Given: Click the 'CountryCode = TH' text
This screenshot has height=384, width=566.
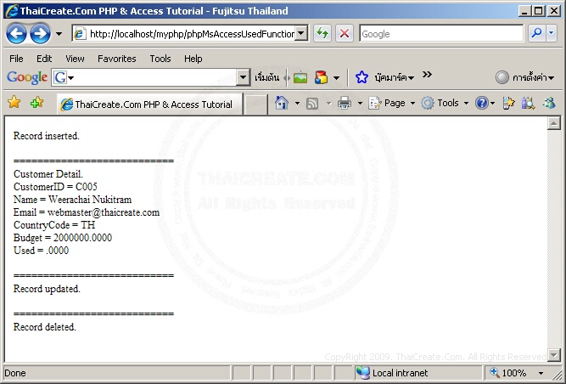Looking at the screenshot, I should coord(54,225).
